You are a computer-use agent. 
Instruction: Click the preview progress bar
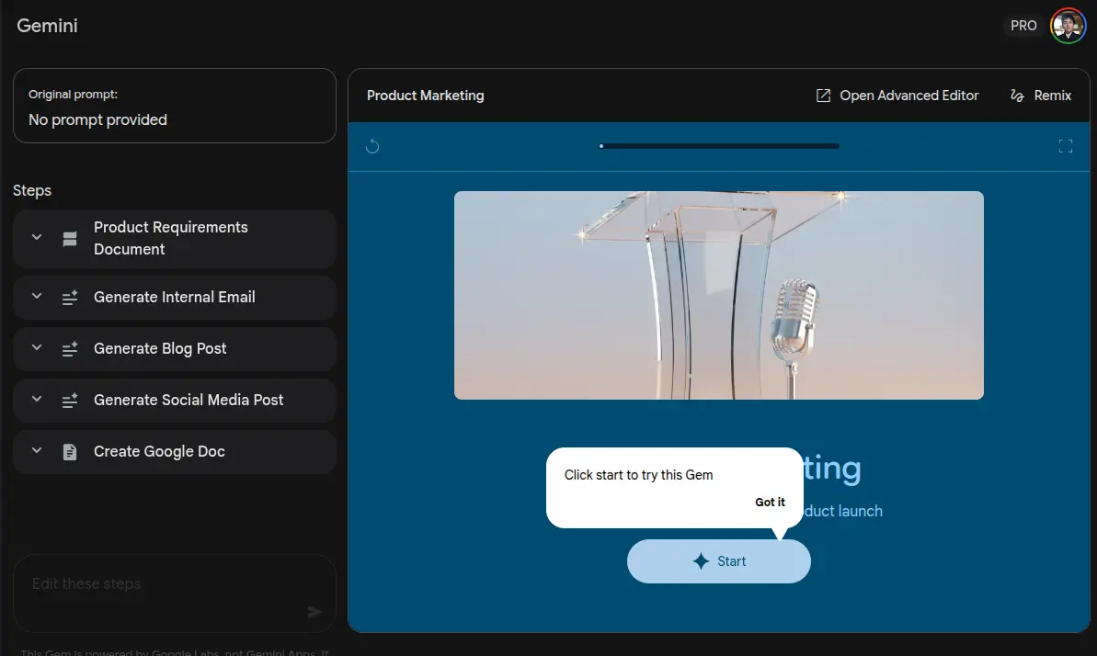pyautogui.click(x=719, y=146)
